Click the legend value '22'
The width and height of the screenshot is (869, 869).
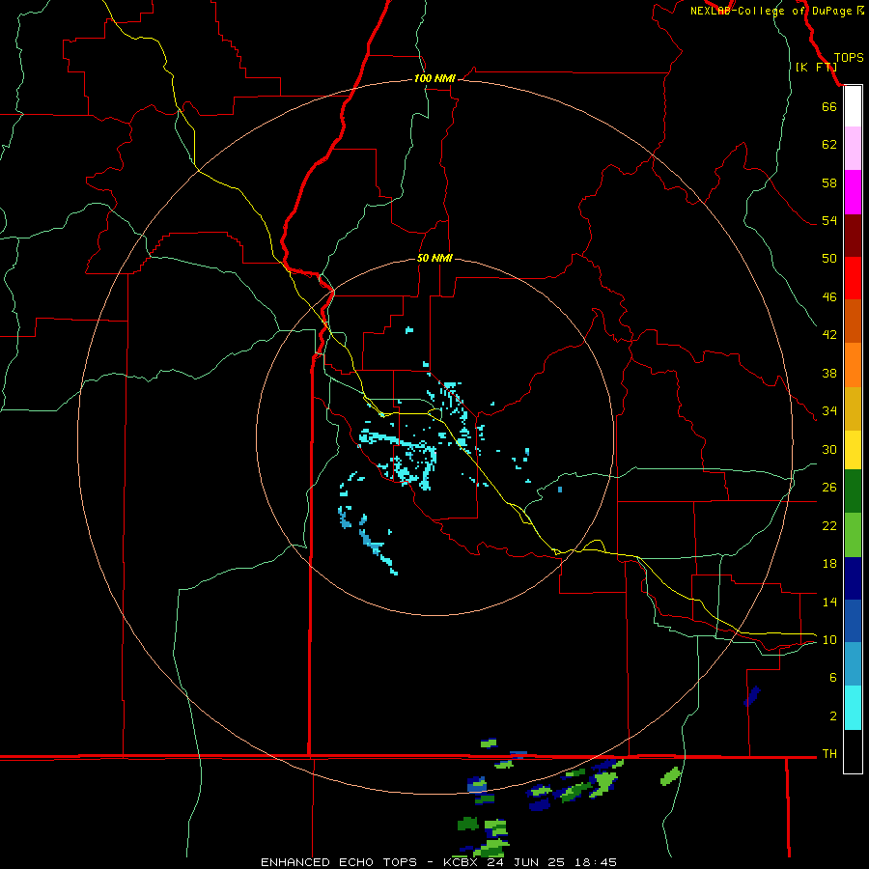click(x=829, y=526)
